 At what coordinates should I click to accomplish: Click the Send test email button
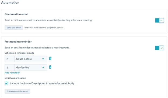pos(14,28)
